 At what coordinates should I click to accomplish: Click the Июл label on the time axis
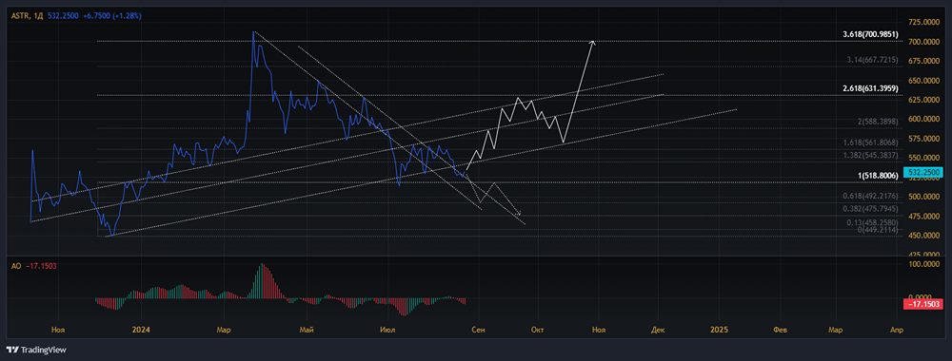[x=388, y=330]
